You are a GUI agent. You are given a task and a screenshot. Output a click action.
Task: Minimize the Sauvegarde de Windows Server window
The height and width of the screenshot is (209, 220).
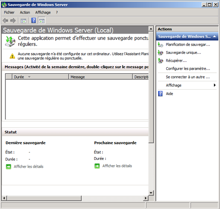tap(204, 5)
